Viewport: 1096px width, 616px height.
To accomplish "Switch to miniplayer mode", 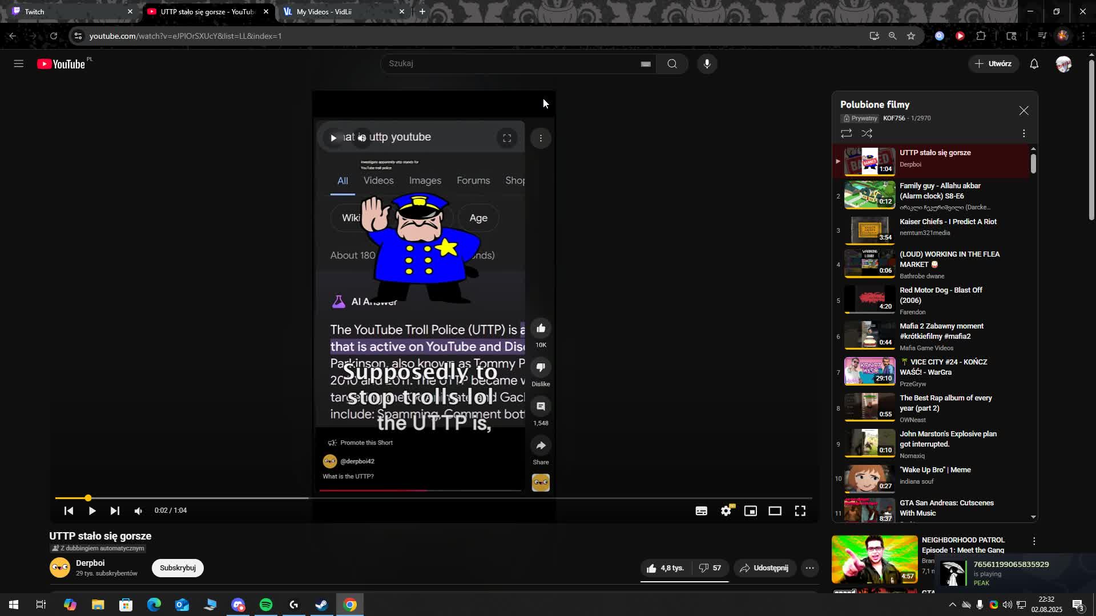I will coord(750,511).
